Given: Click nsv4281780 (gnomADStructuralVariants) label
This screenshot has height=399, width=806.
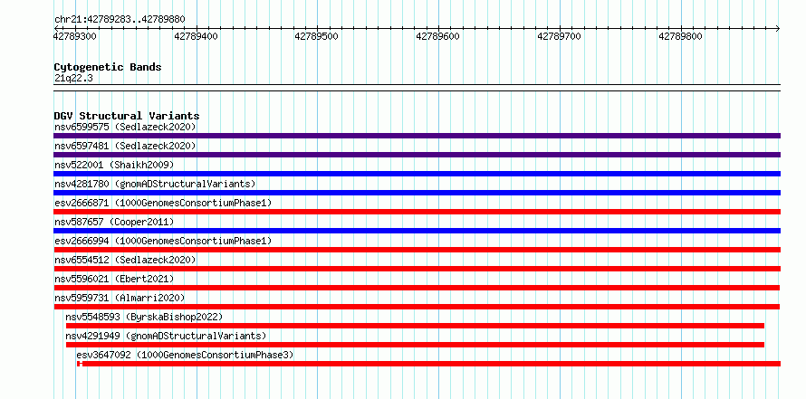Looking at the screenshot, I should [x=155, y=184].
